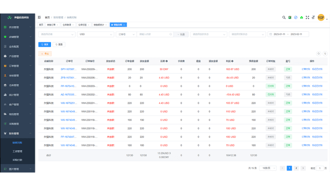
Task: Click the orange 导出 export button
Action: [x=45, y=53]
